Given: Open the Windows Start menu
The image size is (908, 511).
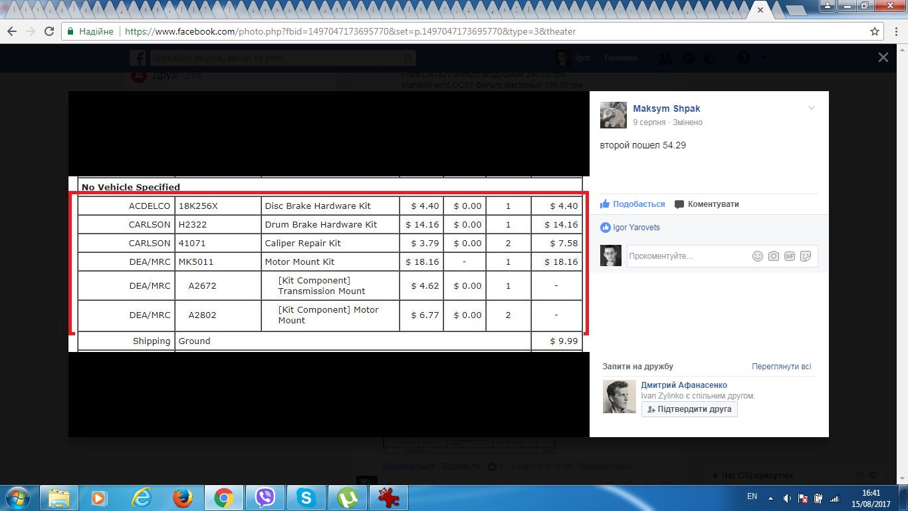Looking at the screenshot, I should click(18, 498).
